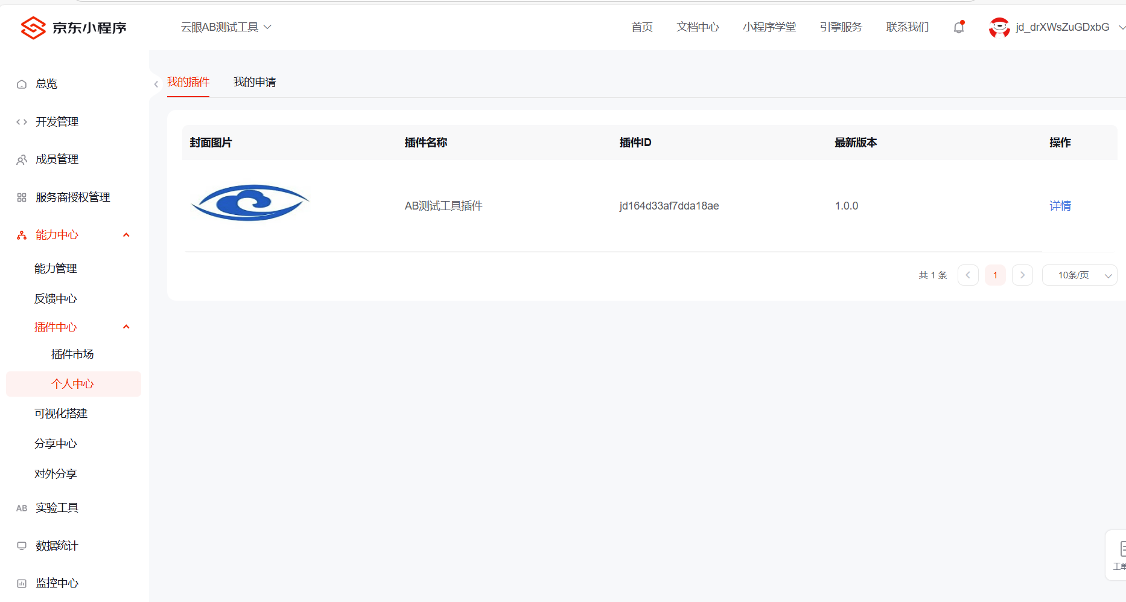1126x602 pixels.
Task: Click the plugin cover image thumbnail
Action: click(250, 203)
